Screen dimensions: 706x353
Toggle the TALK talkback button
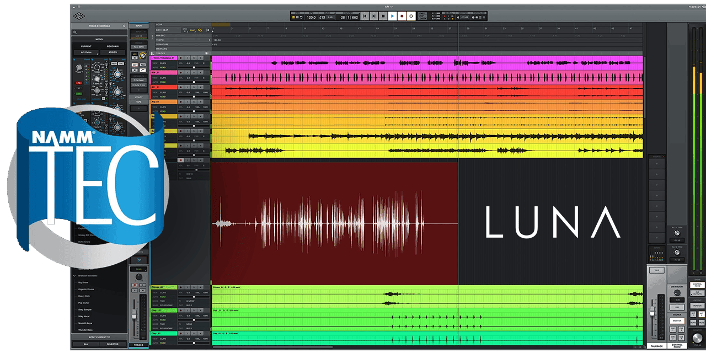pyautogui.click(x=656, y=270)
